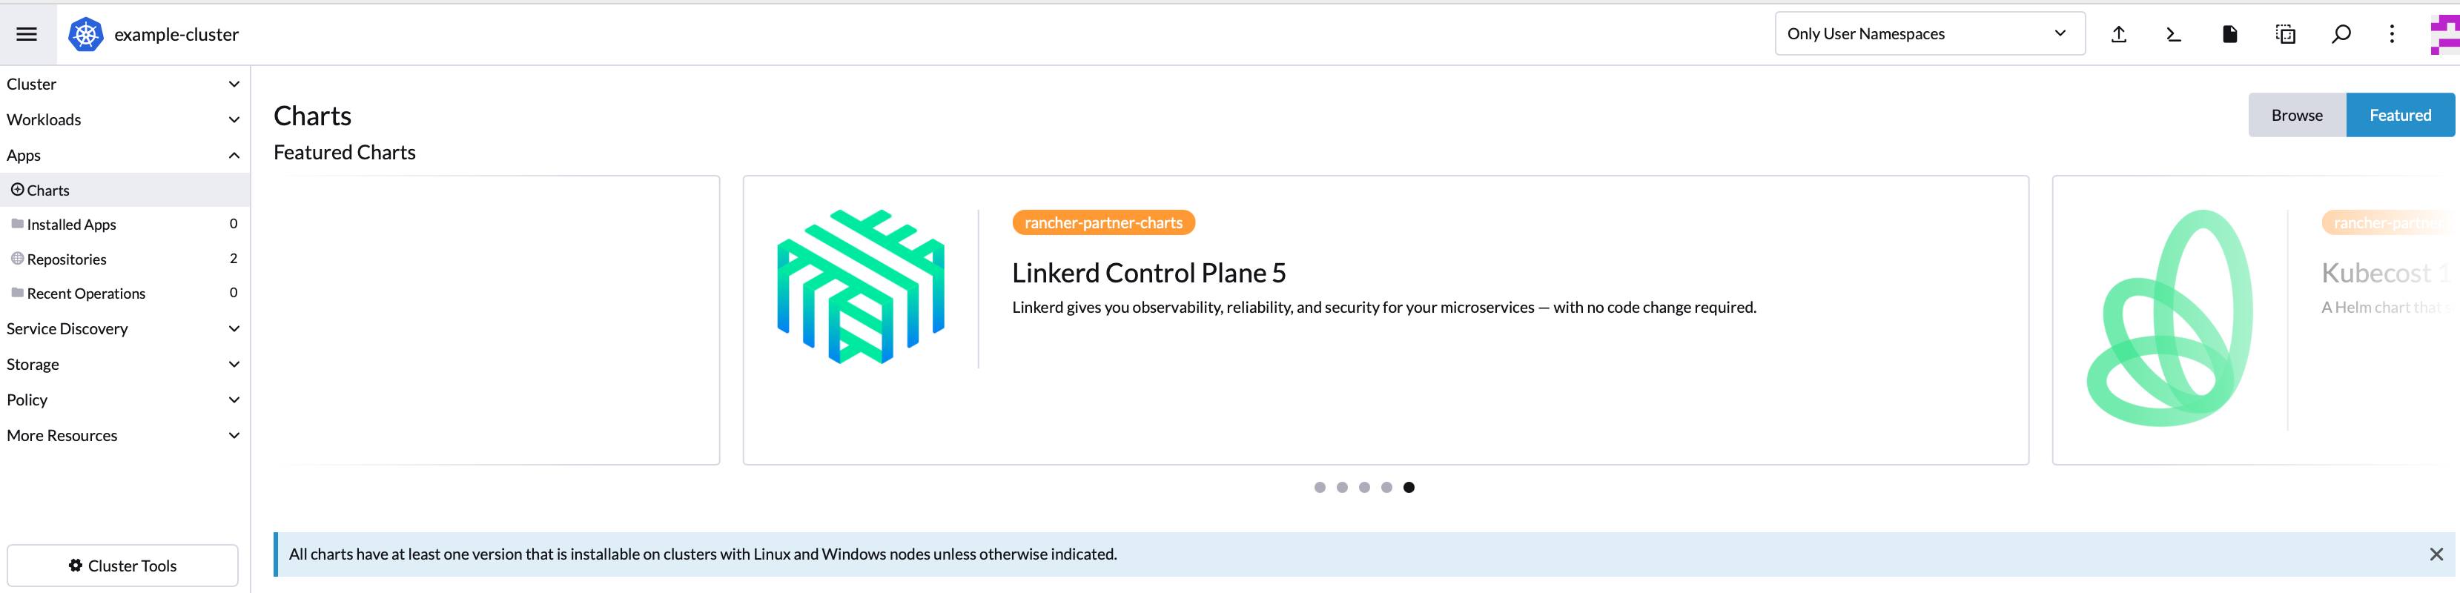Copy kubeconfig to clipboard
This screenshot has width=2460, height=593.
click(2285, 33)
